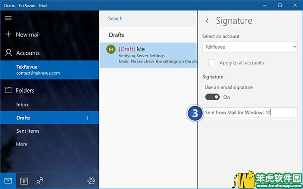This screenshot has width=303, height=189.
Task: Check Apply to all accounts box
Action: point(212,63)
